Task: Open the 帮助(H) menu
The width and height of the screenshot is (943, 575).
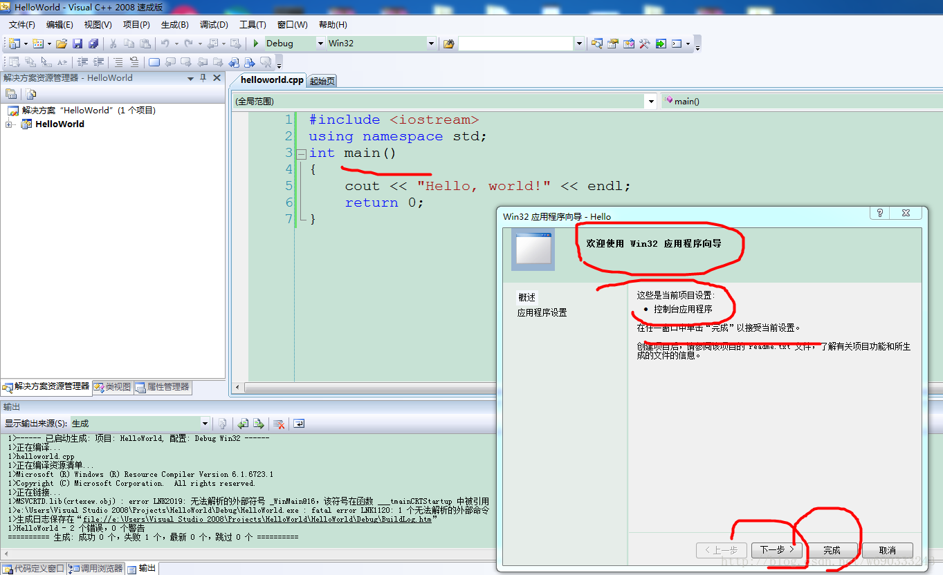Action: click(x=333, y=25)
